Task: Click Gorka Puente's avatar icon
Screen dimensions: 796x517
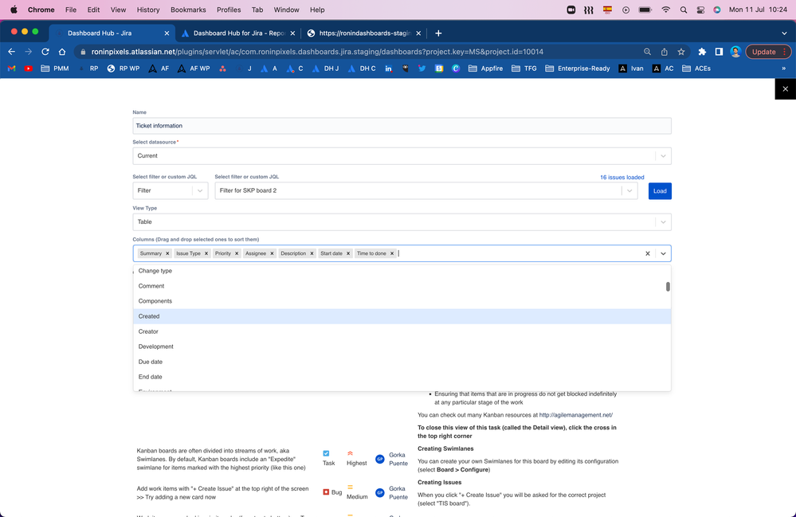Action: coord(379,459)
